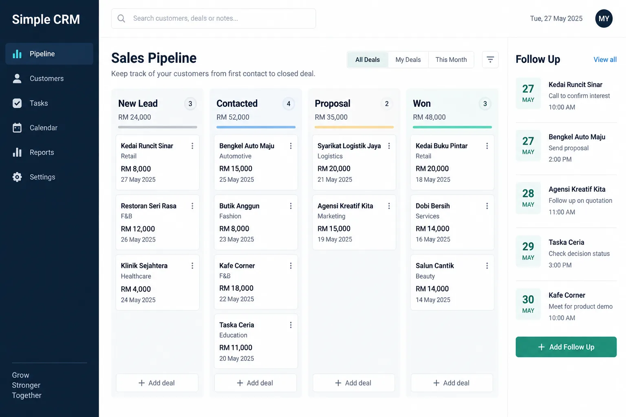626x417 pixels.
Task: Click the Proposal total RM 35,000
Action: pos(331,117)
